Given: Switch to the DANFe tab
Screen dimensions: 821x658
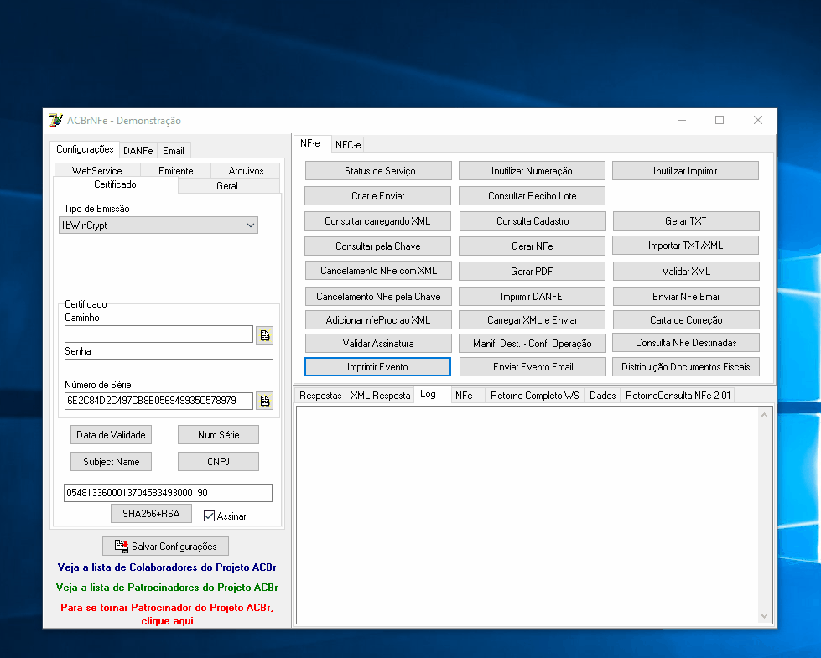Looking at the screenshot, I should coord(138,151).
